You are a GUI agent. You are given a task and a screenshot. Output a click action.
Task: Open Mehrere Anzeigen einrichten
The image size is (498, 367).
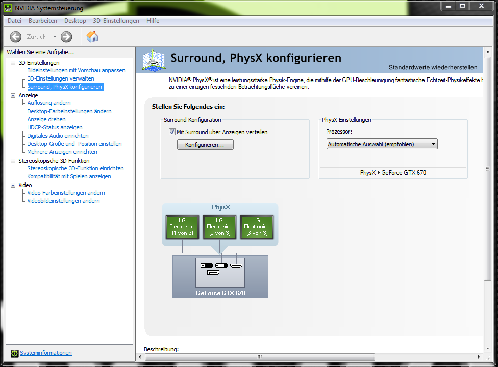coord(62,152)
